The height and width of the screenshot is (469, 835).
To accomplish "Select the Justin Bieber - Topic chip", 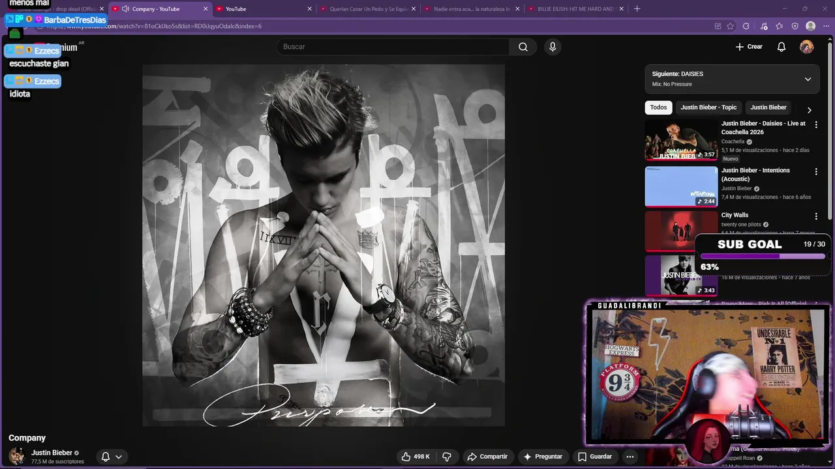I will [708, 107].
